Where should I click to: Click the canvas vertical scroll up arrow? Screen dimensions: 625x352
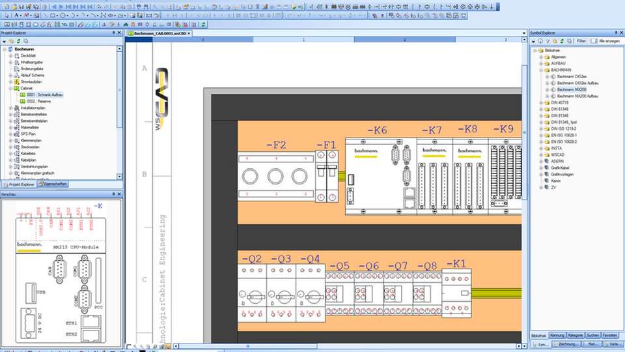pos(524,40)
